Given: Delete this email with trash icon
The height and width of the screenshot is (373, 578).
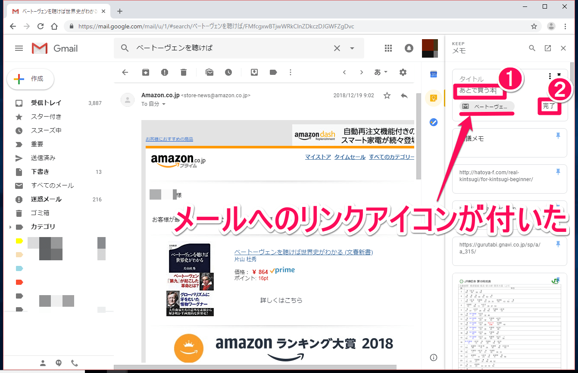Looking at the screenshot, I should (184, 72).
